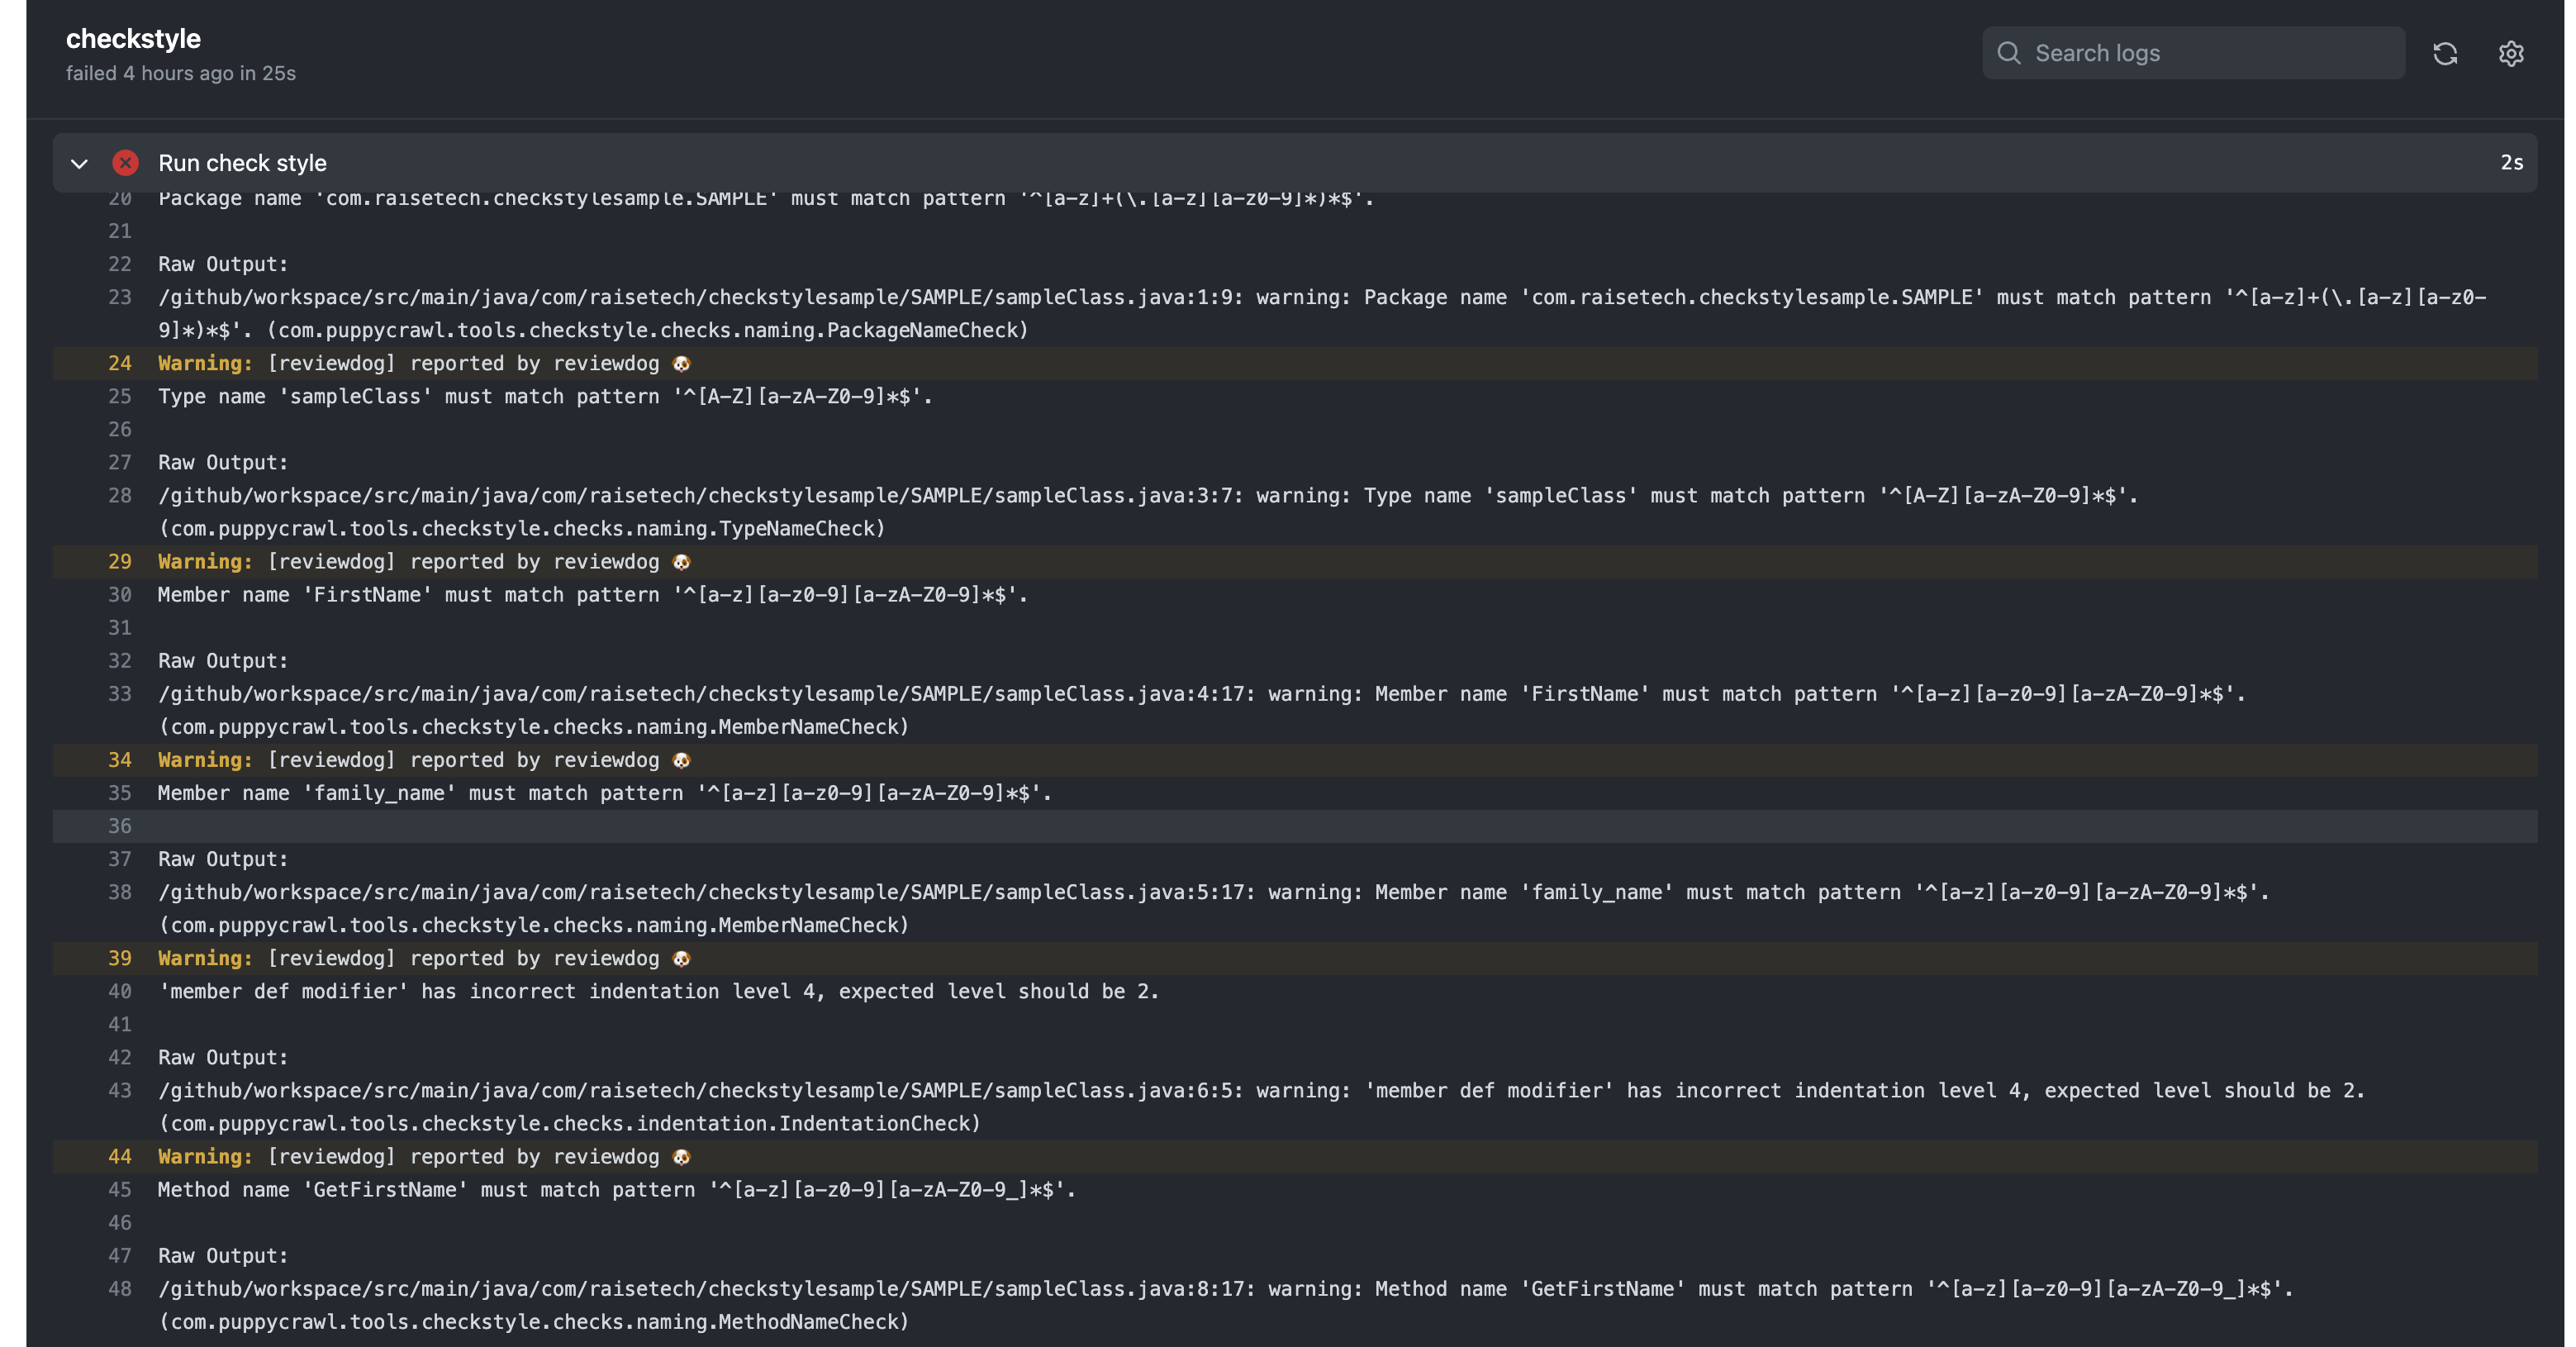Click line number 24 in the log
The image size is (2576, 1347).
click(120, 363)
